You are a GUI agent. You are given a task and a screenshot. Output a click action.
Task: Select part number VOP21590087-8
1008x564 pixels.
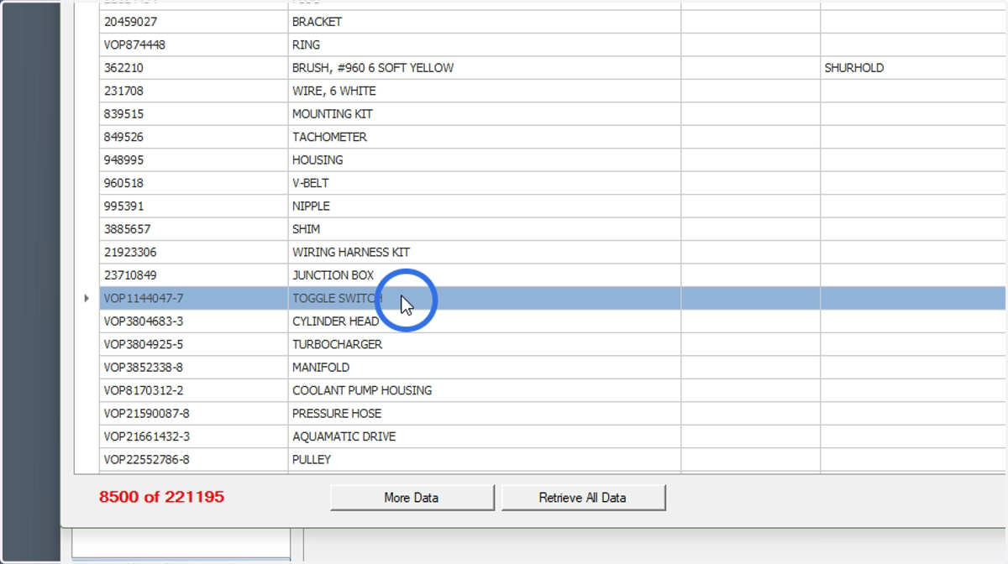coord(193,414)
